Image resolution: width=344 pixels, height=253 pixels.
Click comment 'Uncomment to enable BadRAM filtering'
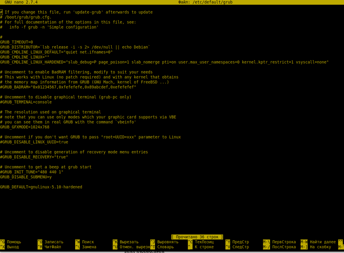(x=76, y=72)
